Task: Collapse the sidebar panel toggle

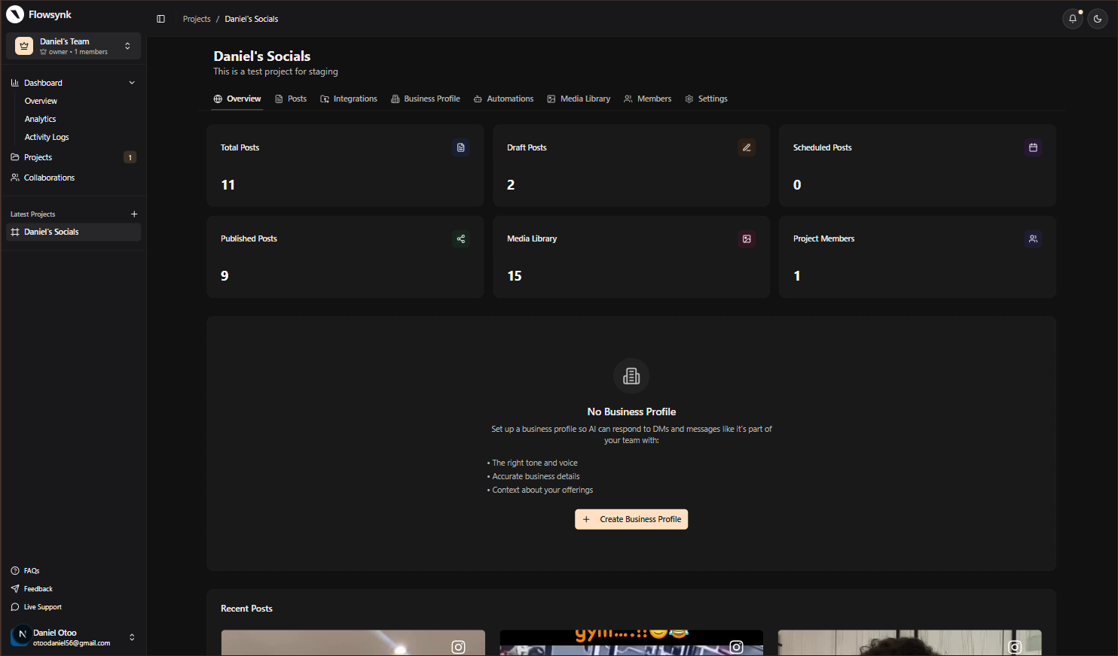Action: (x=160, y=19)
